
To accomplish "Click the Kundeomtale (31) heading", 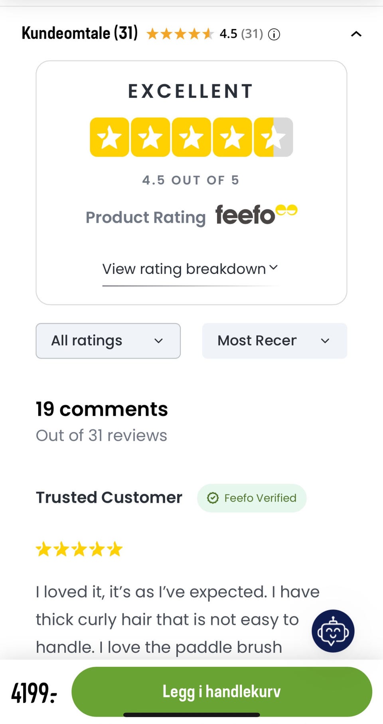I will click(x=80, y=33).
